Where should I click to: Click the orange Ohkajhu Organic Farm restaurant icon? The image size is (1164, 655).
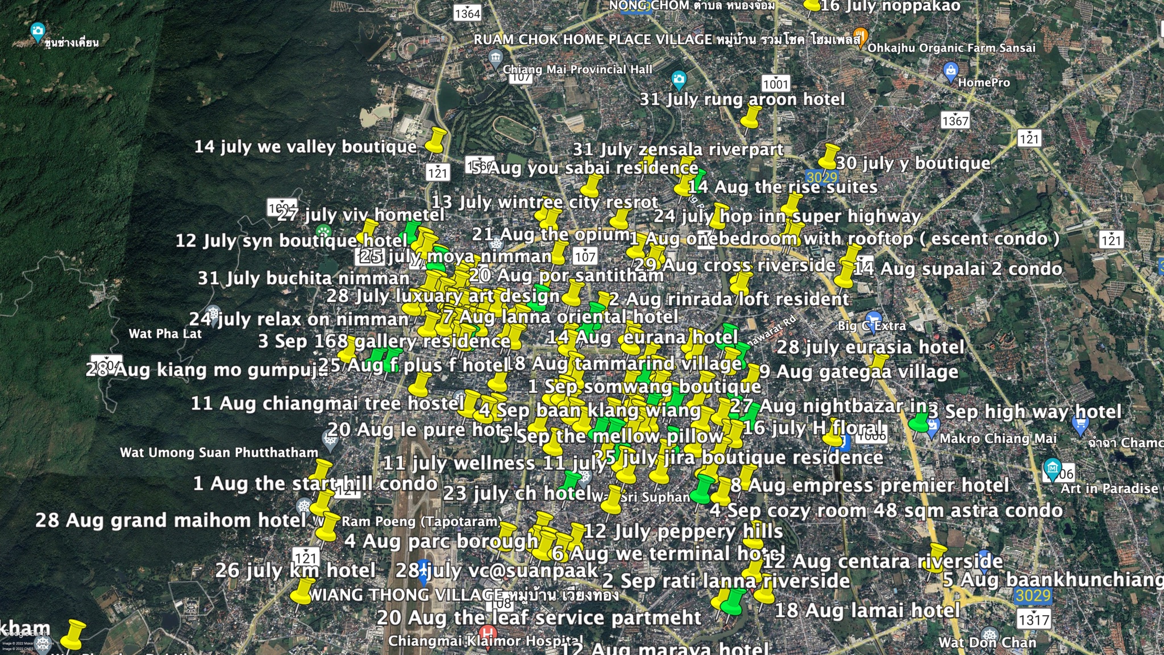coord(861,37)
